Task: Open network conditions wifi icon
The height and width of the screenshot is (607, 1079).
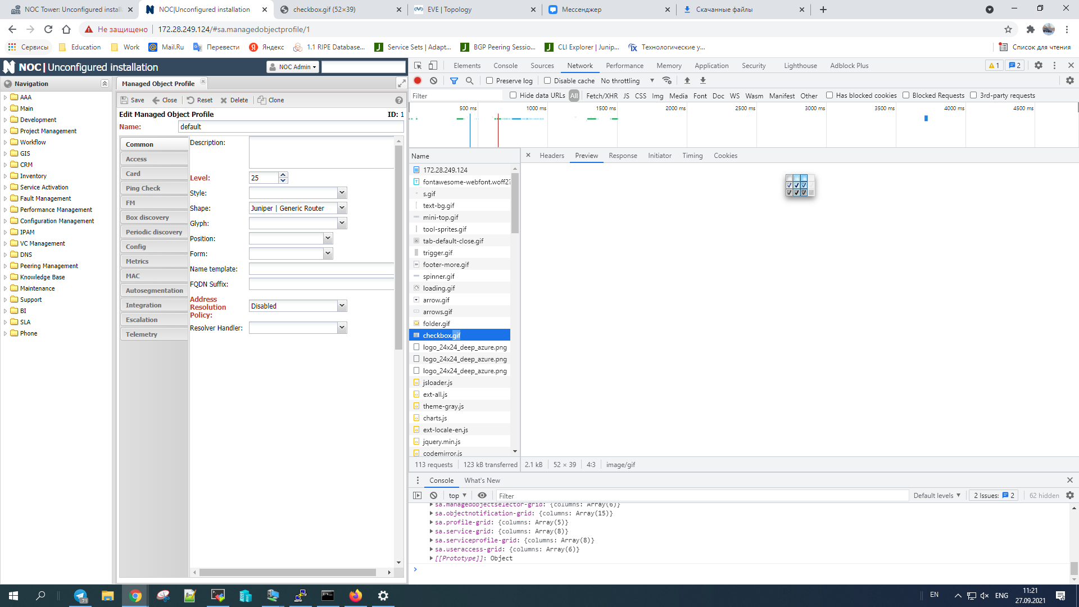Action: 667,80
